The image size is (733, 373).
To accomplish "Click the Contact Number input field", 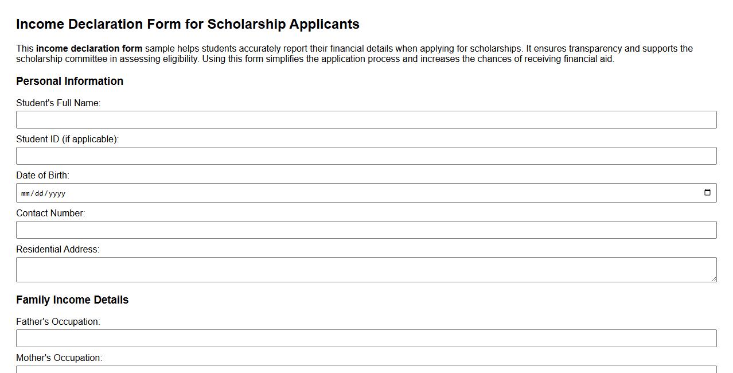I will point(366,230).
